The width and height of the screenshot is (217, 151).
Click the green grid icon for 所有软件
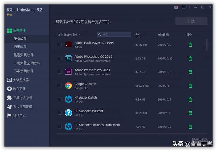(9, 31)
